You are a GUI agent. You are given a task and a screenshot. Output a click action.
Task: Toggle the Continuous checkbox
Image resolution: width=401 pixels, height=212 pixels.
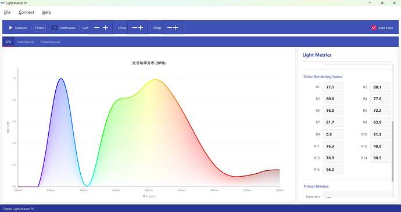coord(55,28)
